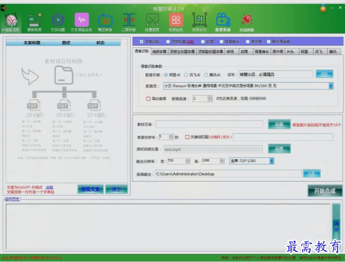Click 清空 button beside 加载文案
345x262 pixels.
pos(117,189)
